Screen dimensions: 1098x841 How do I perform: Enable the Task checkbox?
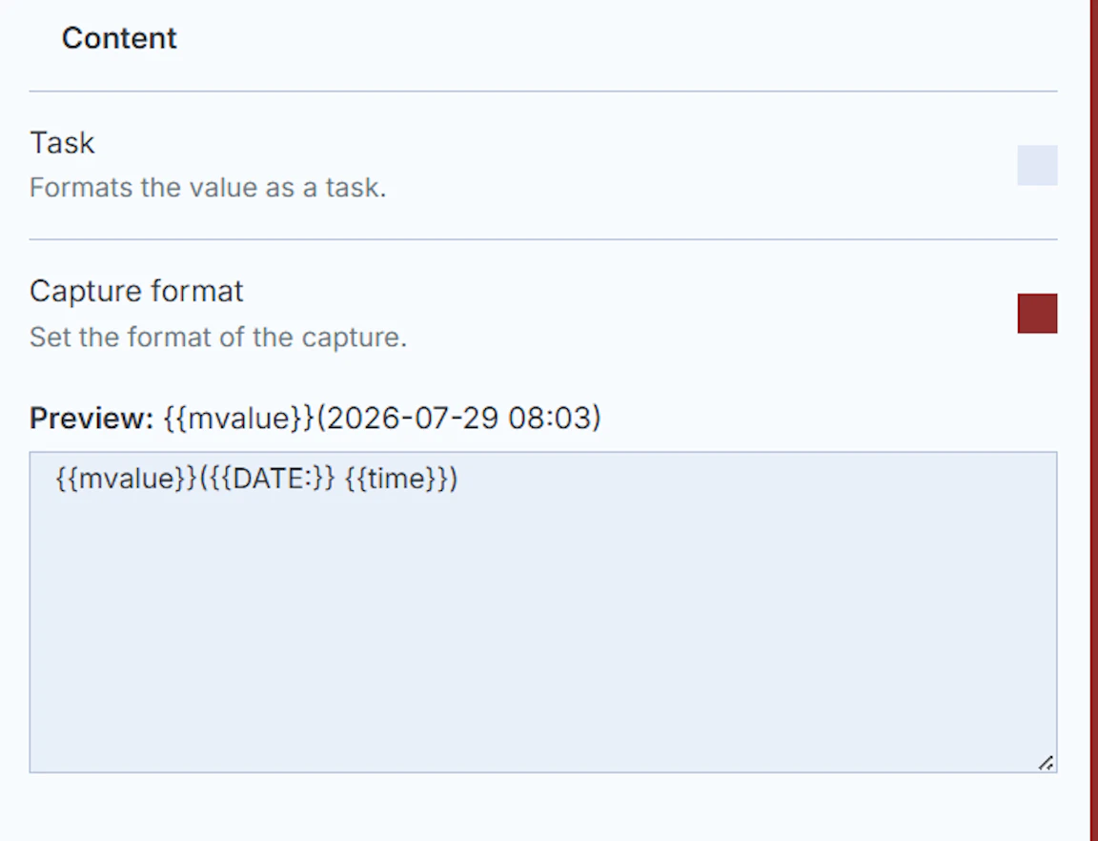click(1037, 165)
